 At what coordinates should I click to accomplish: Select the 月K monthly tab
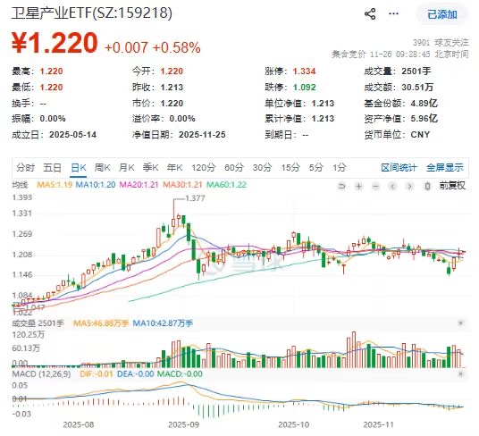[x=127, y=168]
